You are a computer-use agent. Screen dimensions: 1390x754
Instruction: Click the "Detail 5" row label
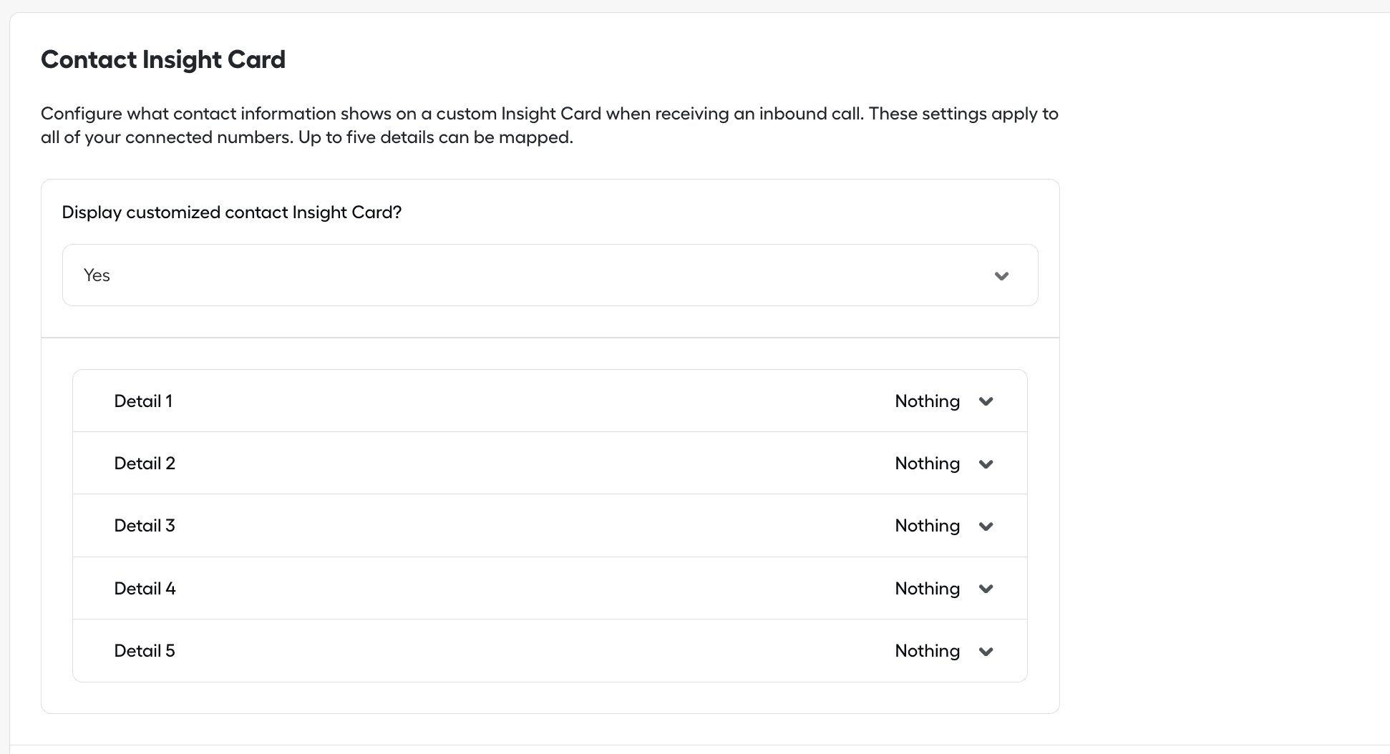click(145, 651)
